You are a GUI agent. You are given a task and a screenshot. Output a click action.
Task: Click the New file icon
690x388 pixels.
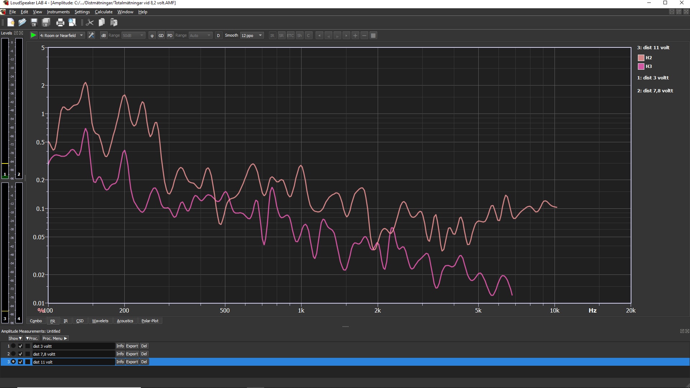point(11,23)
